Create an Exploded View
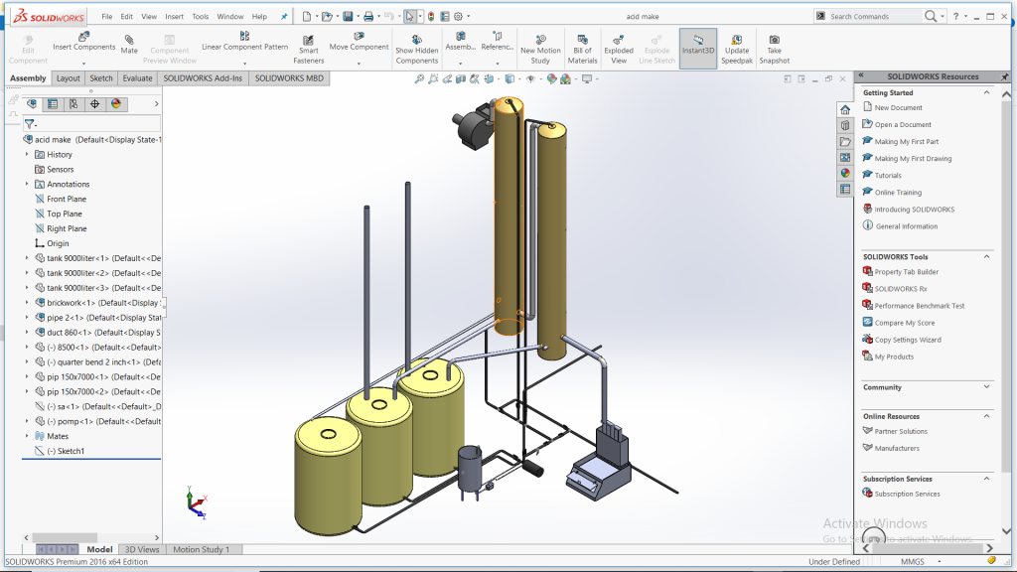Viewport: 1017px width, 572px height. (619, 40)
